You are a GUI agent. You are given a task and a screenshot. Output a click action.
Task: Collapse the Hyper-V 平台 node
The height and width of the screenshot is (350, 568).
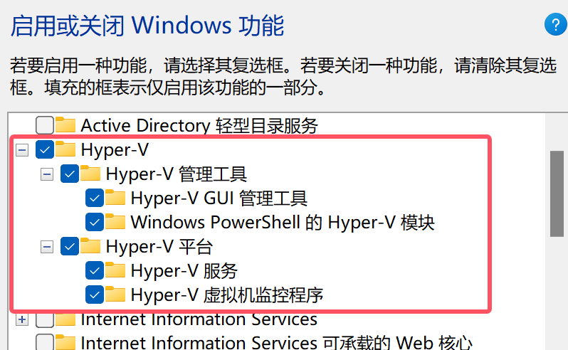click(x=47, y=247)
